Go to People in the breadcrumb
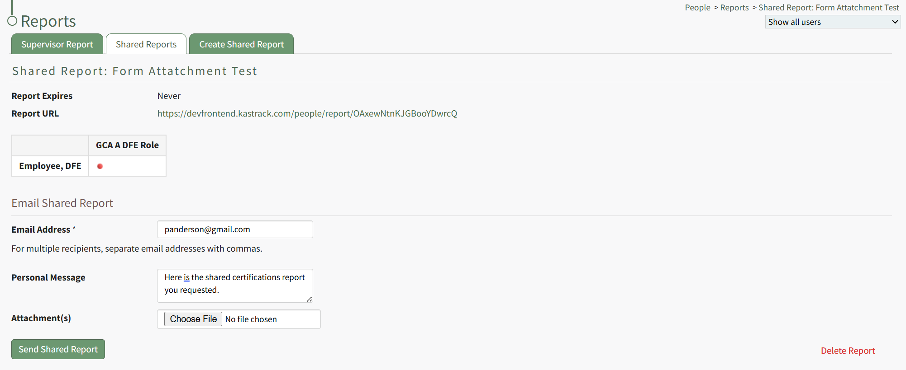 click(697, 8)
